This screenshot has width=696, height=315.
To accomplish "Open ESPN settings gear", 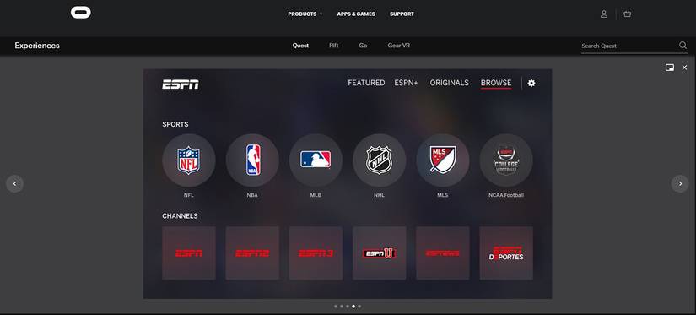I will pos(531,83).
